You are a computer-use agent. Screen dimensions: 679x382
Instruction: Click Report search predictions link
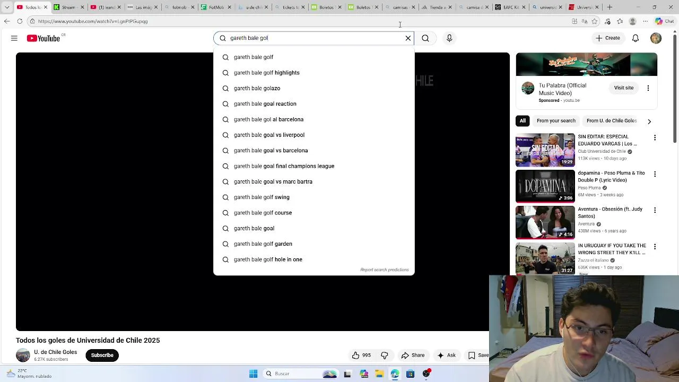[x=385, y=270]
